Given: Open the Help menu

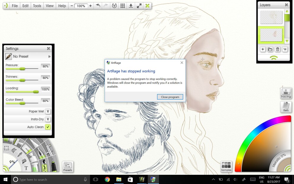Looking at the screenshot, I should pyautogui.click(x=62, y=6).
